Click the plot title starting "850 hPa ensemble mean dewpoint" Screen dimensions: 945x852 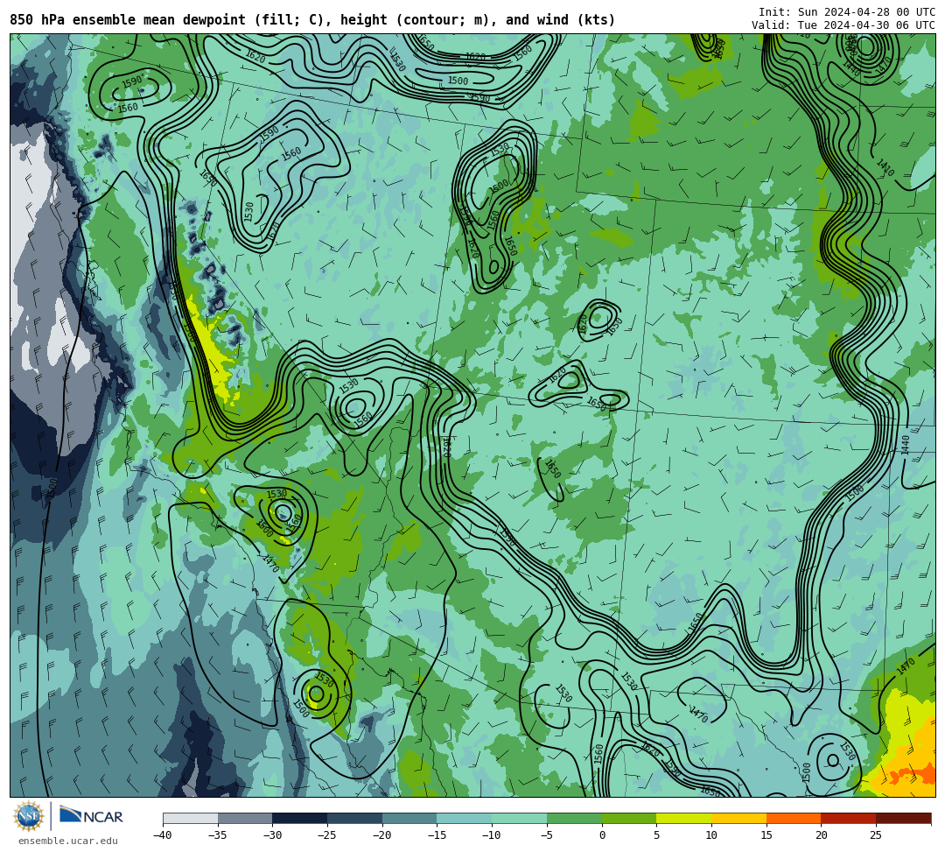[x=312, y=20]
